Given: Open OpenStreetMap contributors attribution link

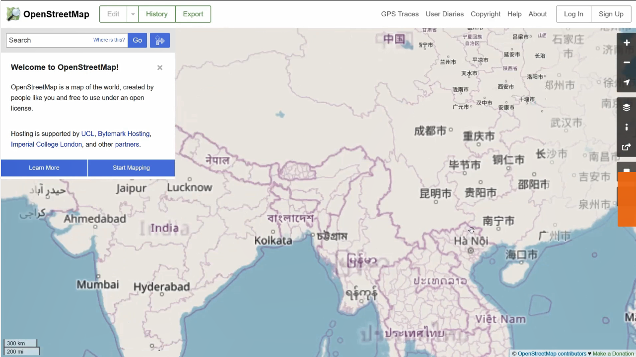Looking at the screenshot, I should (552, 354).
